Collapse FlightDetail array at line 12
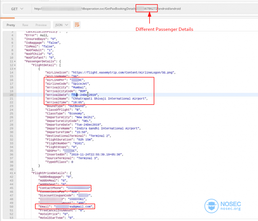 pos(15,65)
